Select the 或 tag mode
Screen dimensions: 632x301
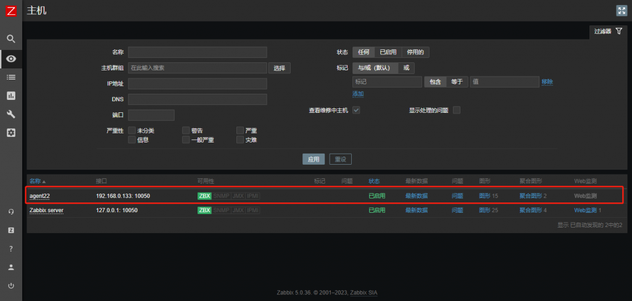coord(406,68)
